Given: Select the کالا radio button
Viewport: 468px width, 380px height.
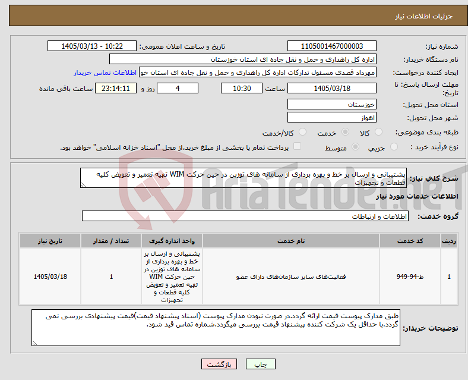Looking at the screenshot, I should click(x=378, y=132).
